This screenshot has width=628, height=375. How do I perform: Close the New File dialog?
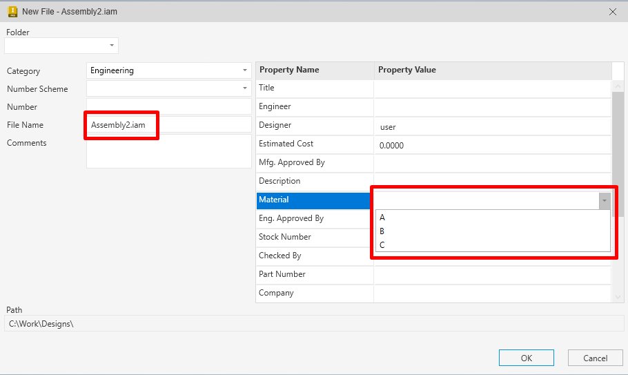tap(612, 12)
